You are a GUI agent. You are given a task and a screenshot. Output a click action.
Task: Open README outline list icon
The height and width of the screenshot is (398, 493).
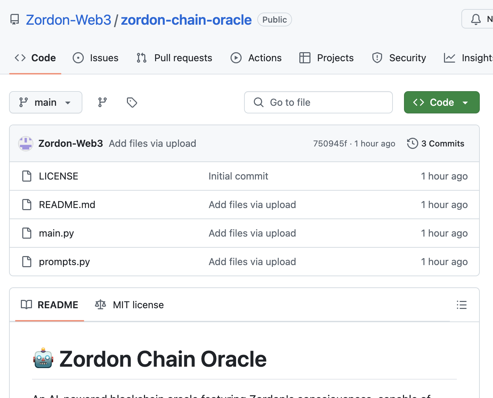pos(461,305)
